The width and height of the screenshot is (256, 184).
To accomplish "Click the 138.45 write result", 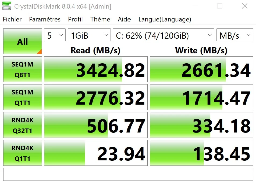I will 201,153.
